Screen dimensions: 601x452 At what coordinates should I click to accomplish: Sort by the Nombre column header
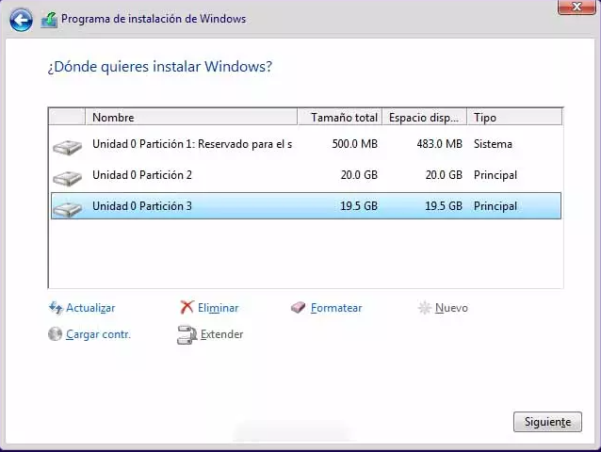tap(191, 117)
